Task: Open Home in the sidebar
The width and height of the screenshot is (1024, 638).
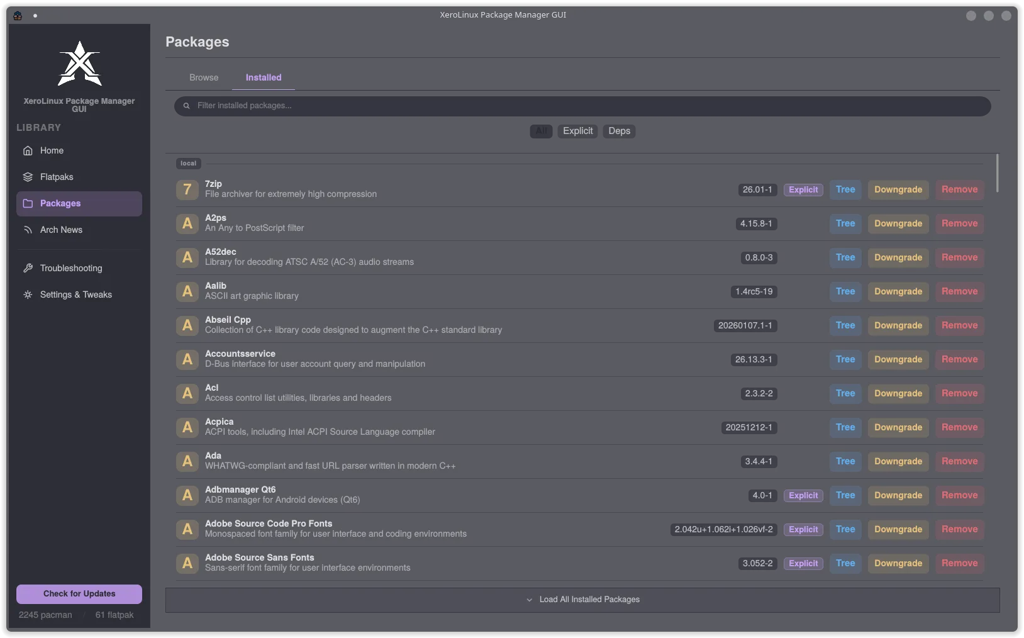Action: [79, 150]
